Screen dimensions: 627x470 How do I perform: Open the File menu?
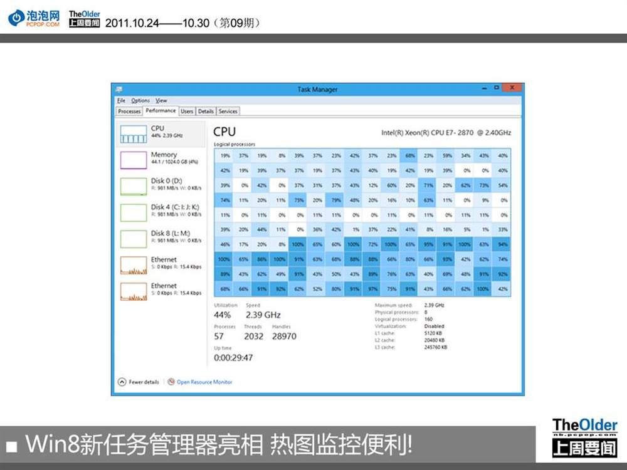point(121,100)
